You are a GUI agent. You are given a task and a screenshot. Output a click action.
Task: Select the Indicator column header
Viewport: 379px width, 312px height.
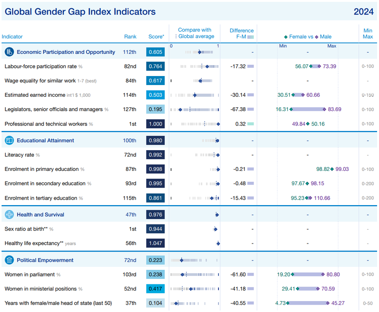[12, 37]
